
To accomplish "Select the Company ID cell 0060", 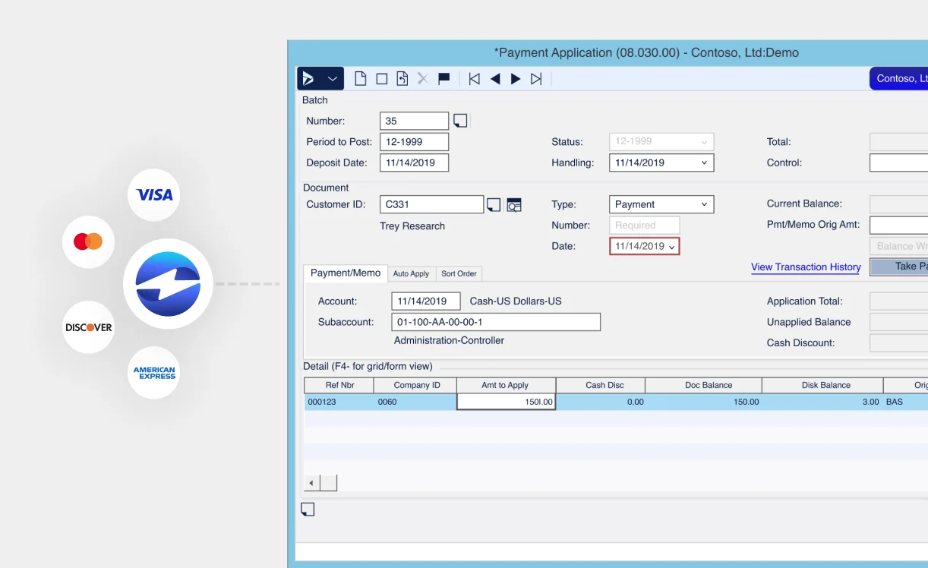I will 416,402.
